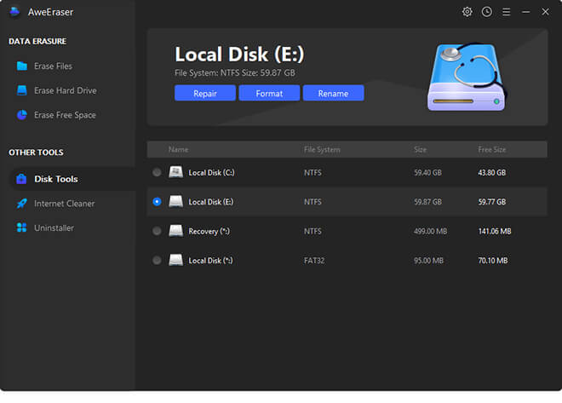562x403 pixels.
Task: Select the FAT32 Local Disk (*:) radio button
Action: pyautogui.click(x=157, y=261)
